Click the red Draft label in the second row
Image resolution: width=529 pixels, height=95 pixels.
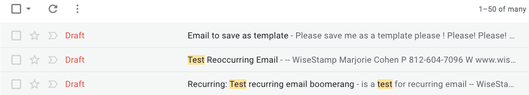[x=75, y=60]
